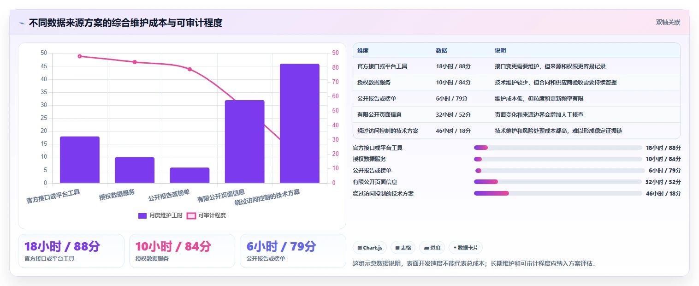Click x-axis label 绕过访问控制的技术方案 under the chart
Image resolution: width=699 pixels, height=286 pixels.
pos(267,197)
